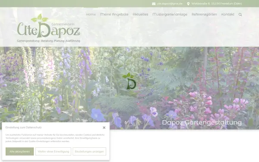This screenshot has height=162, width=259.
Task: Open Aktuelles menu item
Action: 140,14
